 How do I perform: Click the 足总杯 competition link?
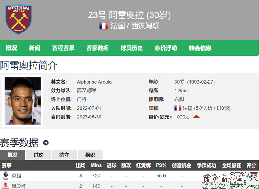[x=19, y=186]
